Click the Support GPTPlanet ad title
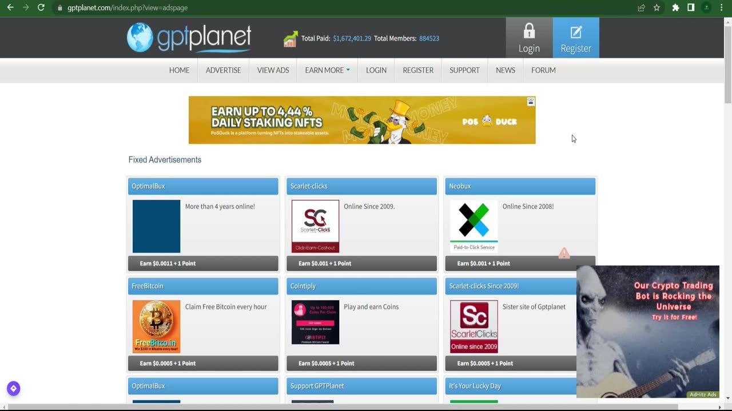This screenshot has height=411, width=732. tap(361, 386)
